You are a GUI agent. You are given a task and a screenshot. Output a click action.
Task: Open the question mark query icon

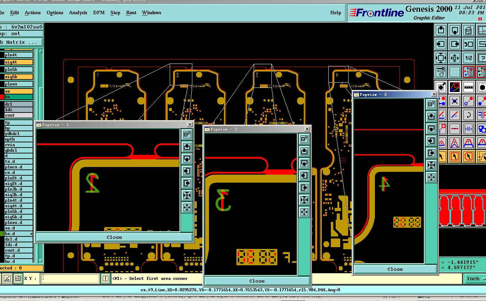481,58
